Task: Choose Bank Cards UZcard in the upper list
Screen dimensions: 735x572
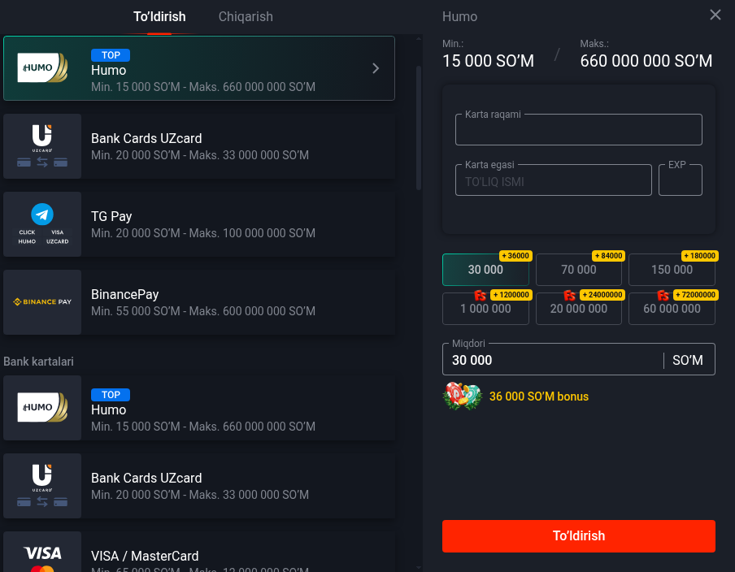Action: tap(198, 146)
